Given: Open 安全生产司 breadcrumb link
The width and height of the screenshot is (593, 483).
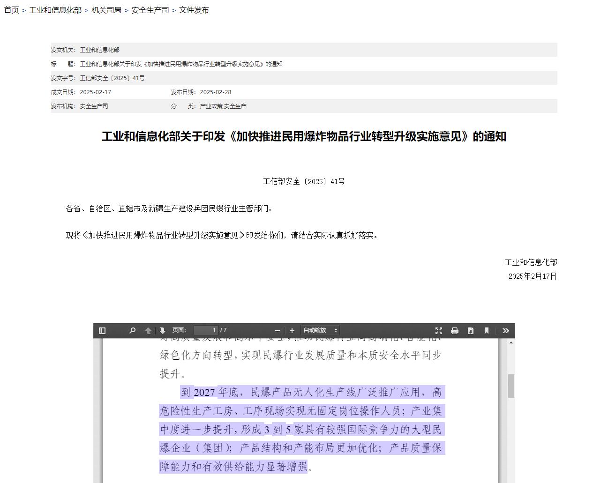Looking at the screenshot, I should tap(150, 10).
